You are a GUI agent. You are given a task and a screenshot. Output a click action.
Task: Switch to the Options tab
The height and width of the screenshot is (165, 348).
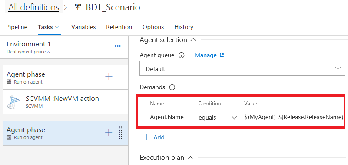click(153, 27)
